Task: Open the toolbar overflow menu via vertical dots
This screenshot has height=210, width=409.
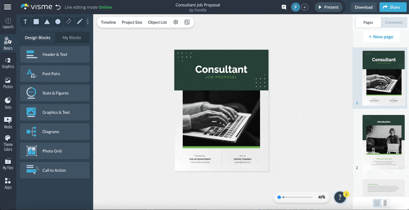Action: coord(88,21)
